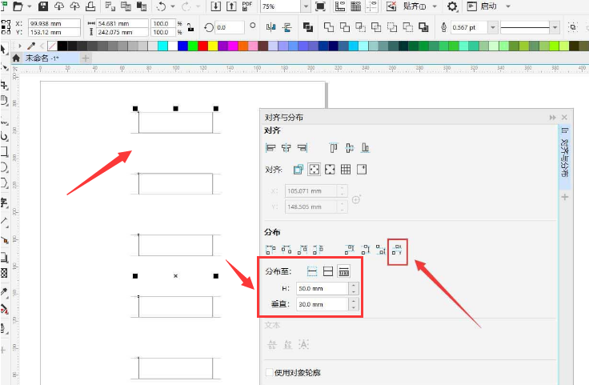The width and height of the screenshot is (589, 385).
Task: Enable the 使用对象轮廓 checkbox
Action: pyautogui.click(x=268, y=372)
